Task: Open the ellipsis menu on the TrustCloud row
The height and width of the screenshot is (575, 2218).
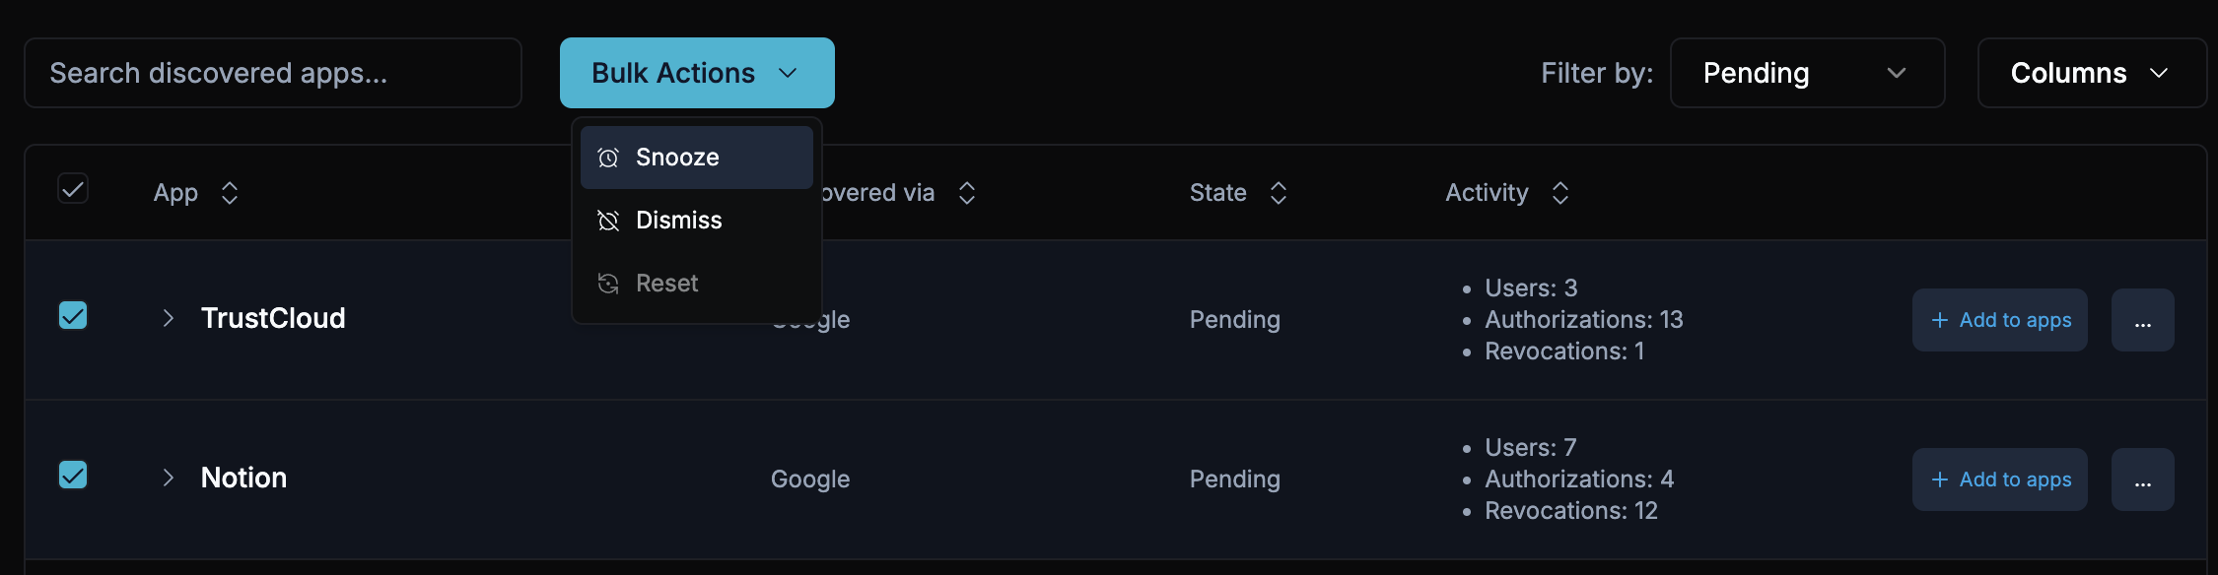Action: point(2141,319)
